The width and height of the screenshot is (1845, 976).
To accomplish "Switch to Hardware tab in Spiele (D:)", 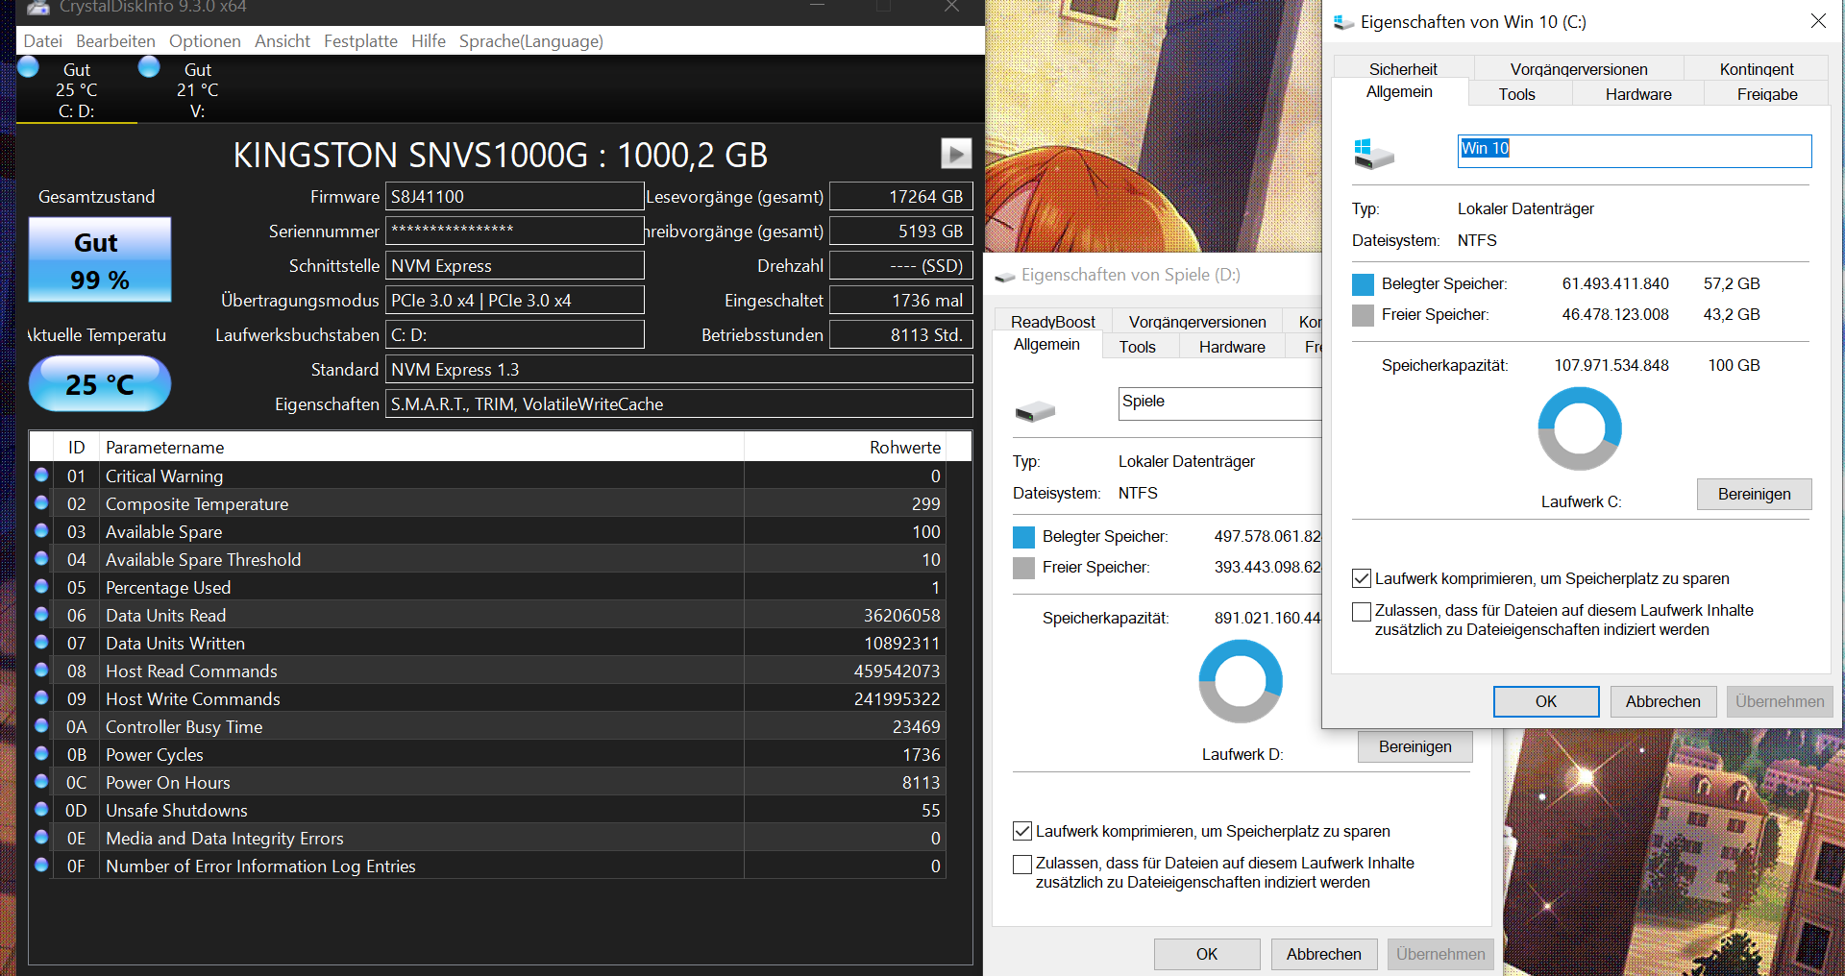I will coord(1232,347).
